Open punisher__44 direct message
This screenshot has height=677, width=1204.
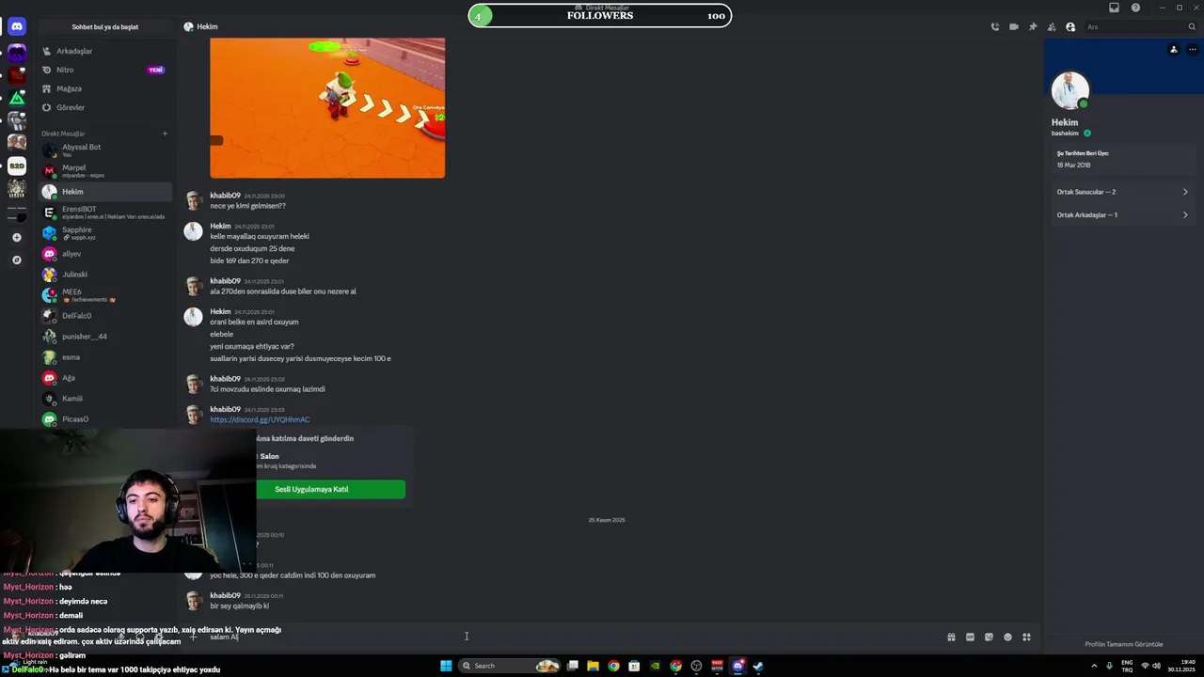[x=105, y=337]
